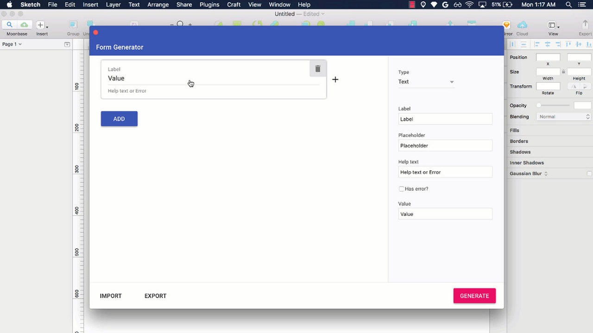Viewport: 593px width, 333px height.
Task: Align right edges in the inspector
Action: (558, 45)
